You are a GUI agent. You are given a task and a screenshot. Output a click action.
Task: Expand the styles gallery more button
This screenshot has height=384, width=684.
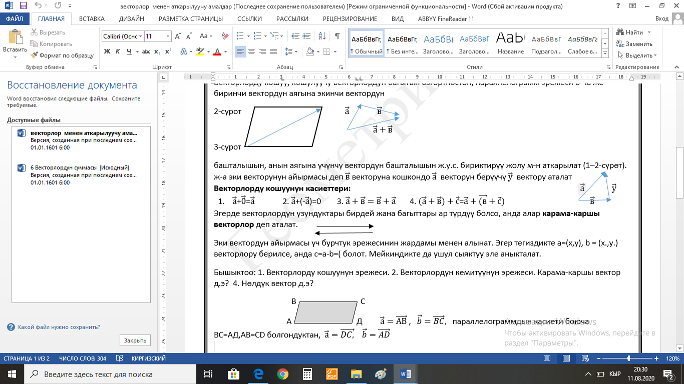(604, 52)
